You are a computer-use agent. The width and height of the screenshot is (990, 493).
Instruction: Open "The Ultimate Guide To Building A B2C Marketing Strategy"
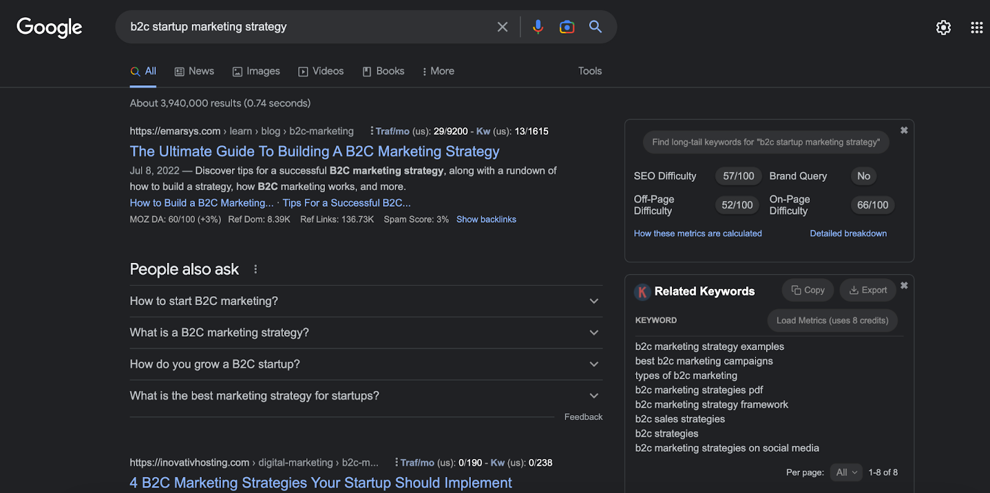click(x=314, y=152)
